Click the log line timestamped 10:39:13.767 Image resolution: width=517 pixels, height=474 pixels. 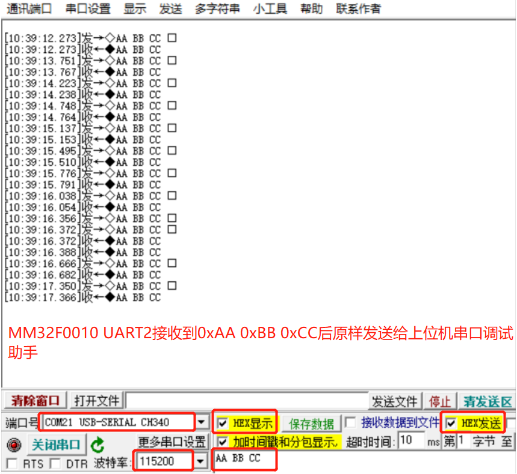click(x=82, y=72)
